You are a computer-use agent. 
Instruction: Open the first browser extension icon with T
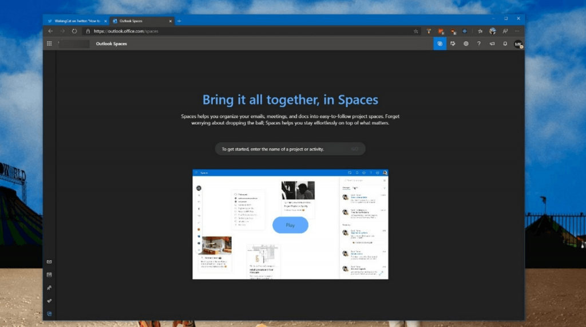click(x=429, y=31)
